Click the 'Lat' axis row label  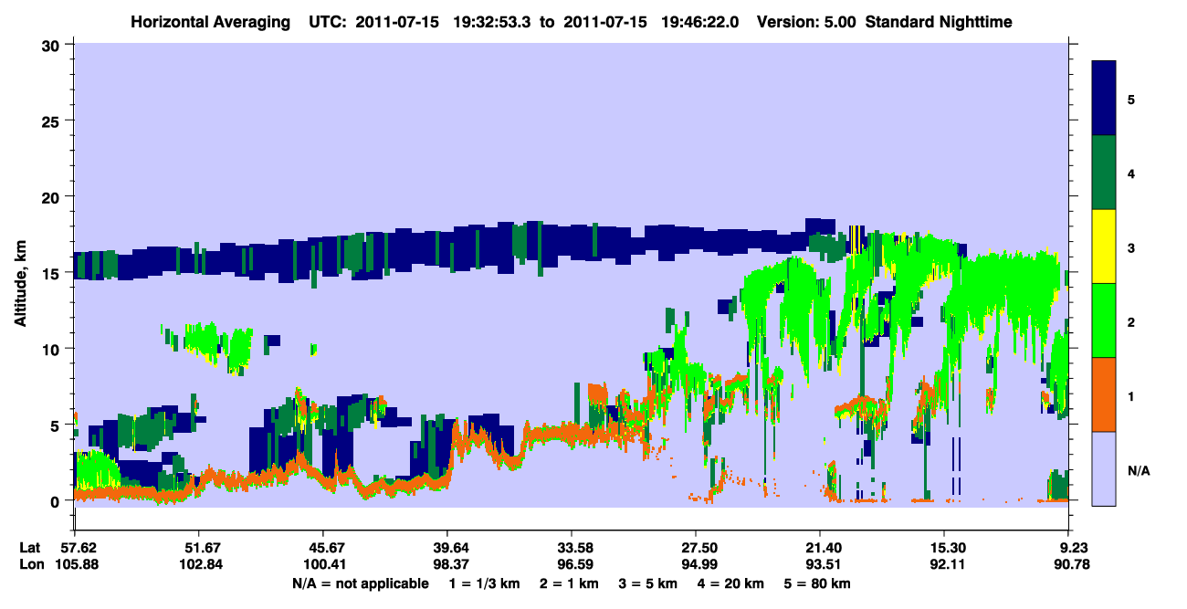pos(30,548)
